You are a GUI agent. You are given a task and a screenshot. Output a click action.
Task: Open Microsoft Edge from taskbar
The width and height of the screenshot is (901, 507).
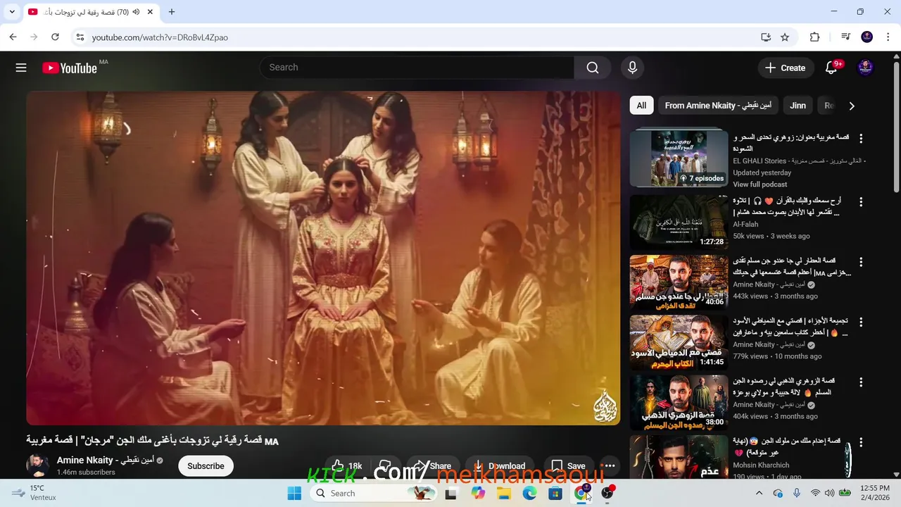[529, 493]
